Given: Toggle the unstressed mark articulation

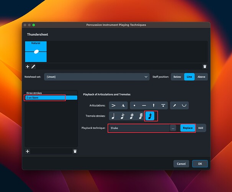Looking at the screenshot, I should click(x=184, y=106).
